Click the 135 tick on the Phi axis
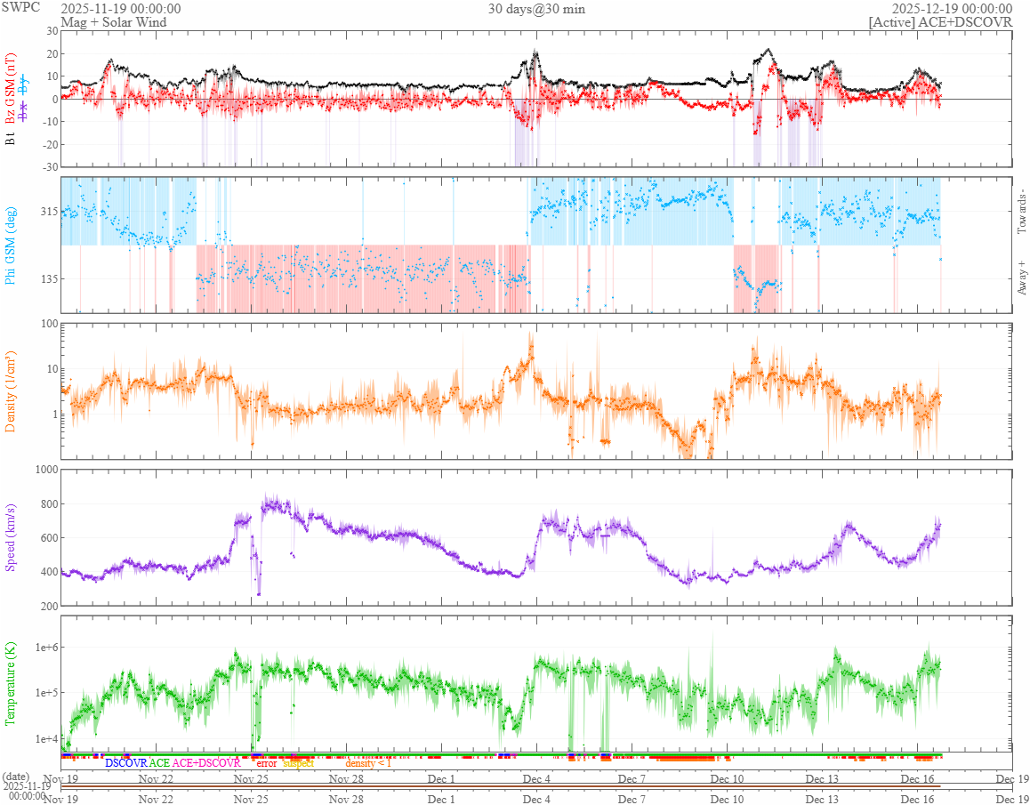Image resolution: width=1030 pixels, height=805 pixels. pos(49,278)
